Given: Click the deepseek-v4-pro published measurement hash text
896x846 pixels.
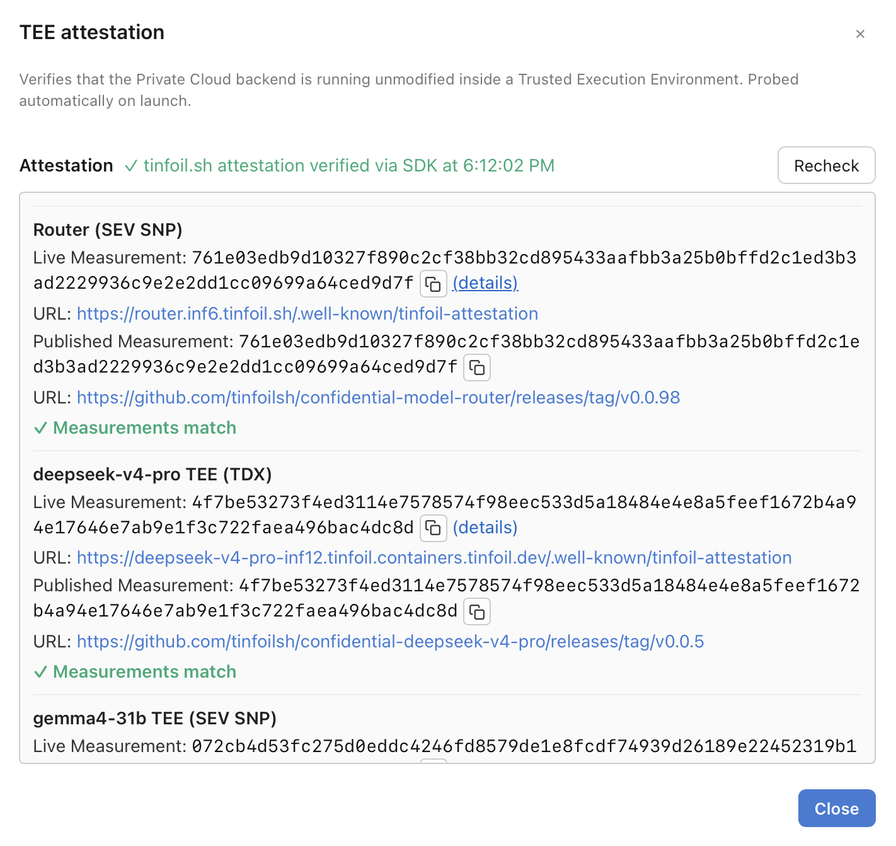Looking at the screenshot, I should [x=447, y=598].
